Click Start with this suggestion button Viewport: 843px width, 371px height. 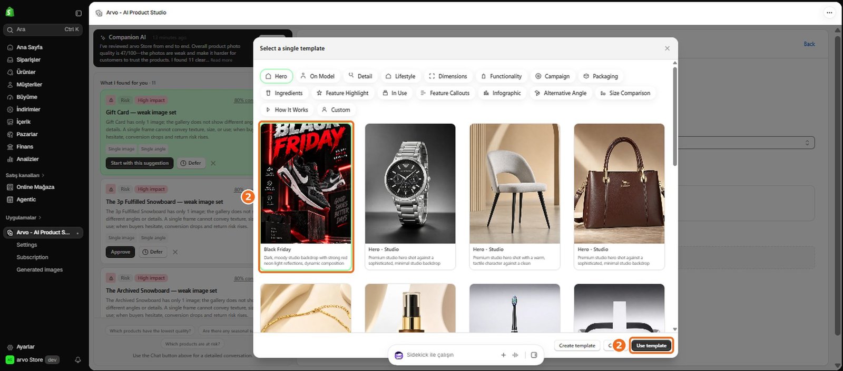(x=140, y=163)
